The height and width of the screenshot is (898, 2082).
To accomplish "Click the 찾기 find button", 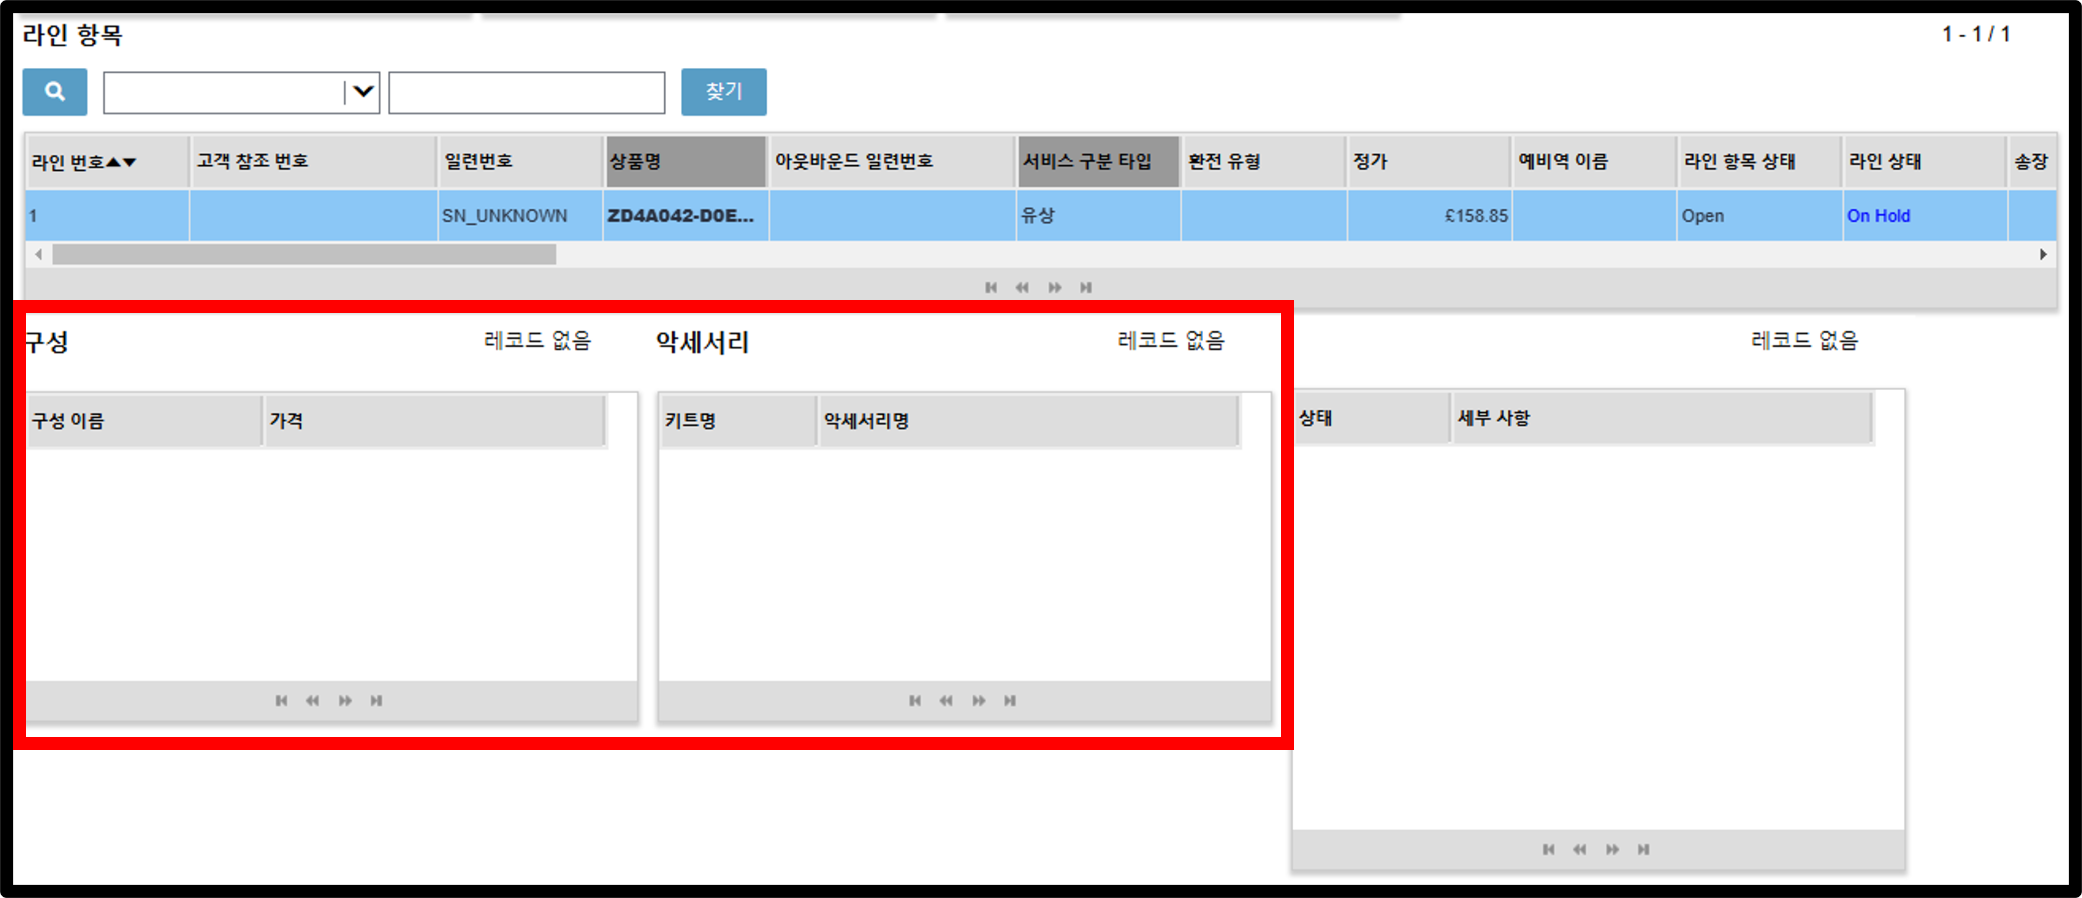I will click(x=723, y=91).
